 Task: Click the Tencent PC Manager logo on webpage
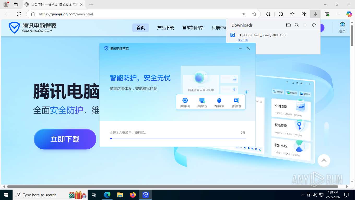pos(33,28)
